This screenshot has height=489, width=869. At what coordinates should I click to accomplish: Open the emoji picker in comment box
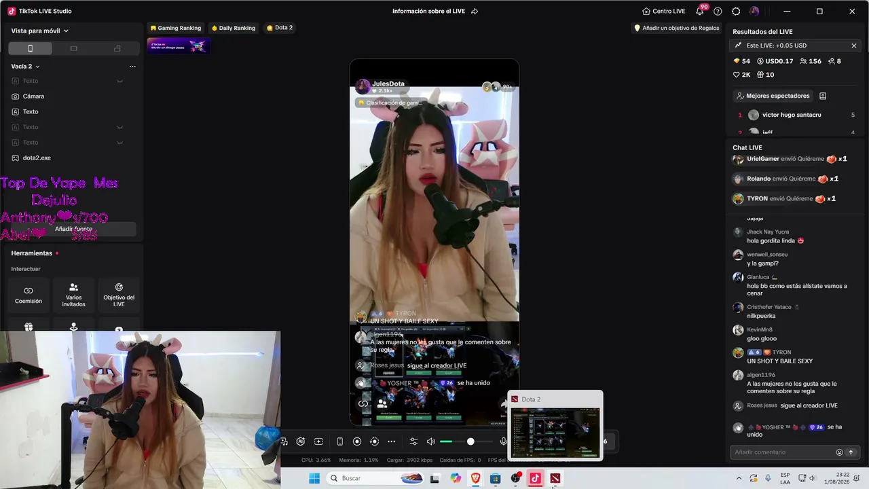839,452
